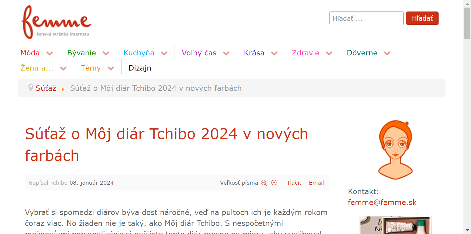
Task: Click the date 08. január 2024
Action: pos(92,183)
